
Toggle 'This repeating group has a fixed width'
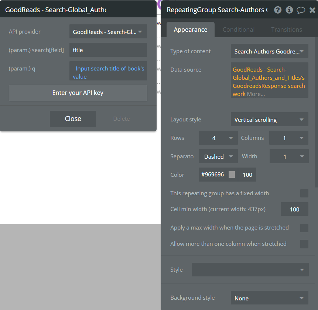pyautogui.click(x=304, y=193)
